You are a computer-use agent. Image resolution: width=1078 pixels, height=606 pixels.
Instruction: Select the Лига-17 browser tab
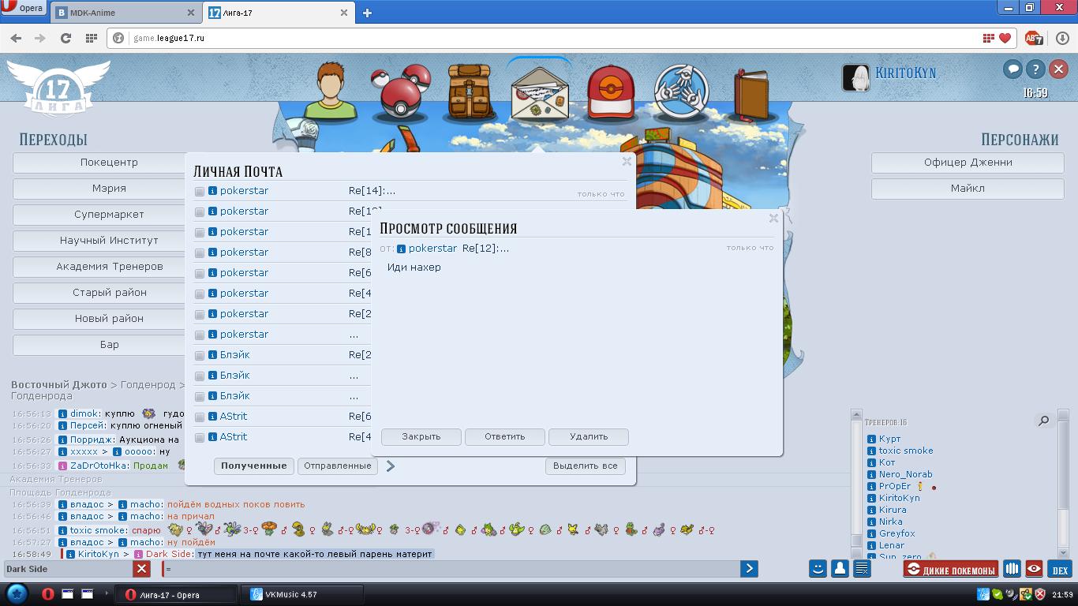tap(279, 13)
